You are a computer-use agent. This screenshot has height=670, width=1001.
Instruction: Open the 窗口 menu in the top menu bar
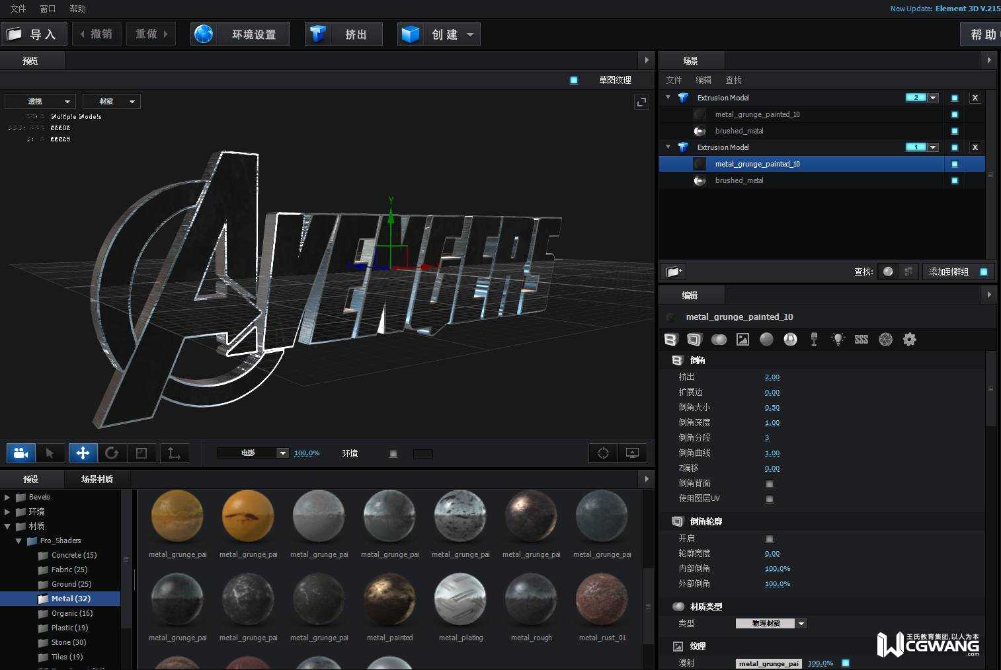48,9
